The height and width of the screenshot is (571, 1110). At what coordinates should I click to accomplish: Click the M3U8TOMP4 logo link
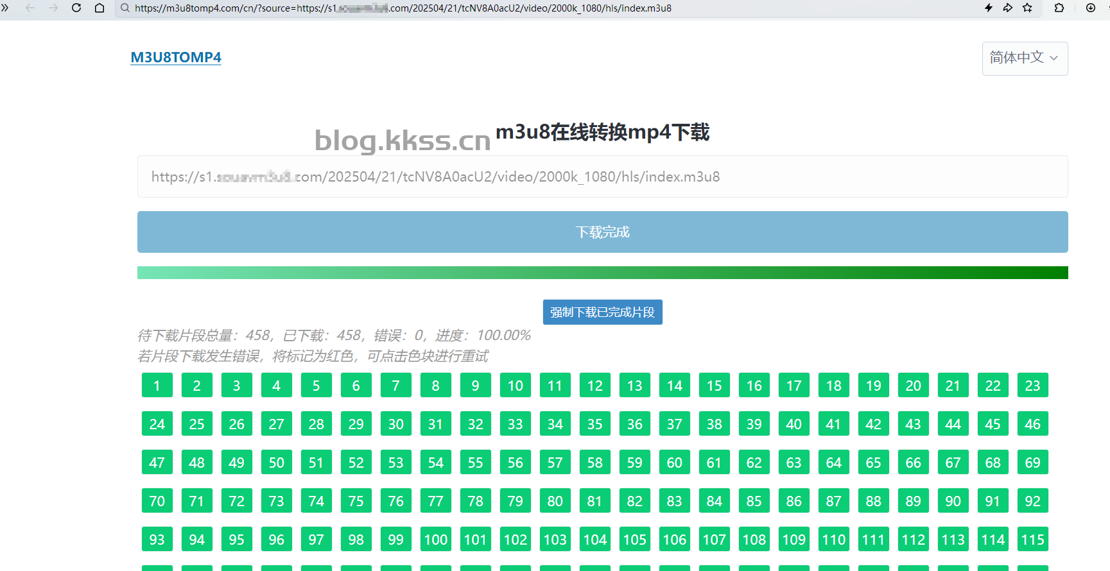coord(176,57)
